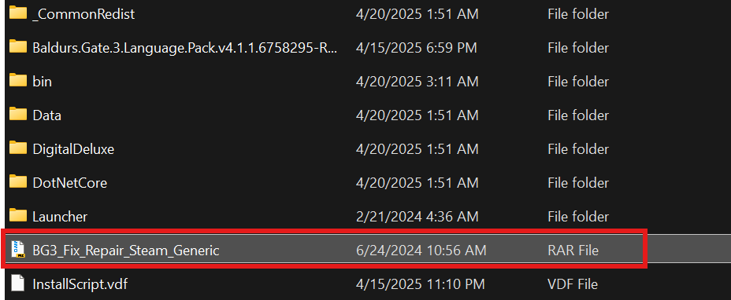The image size is (731, 300).
Task: Click the Launcher folder name
Action: pos(60,217)
